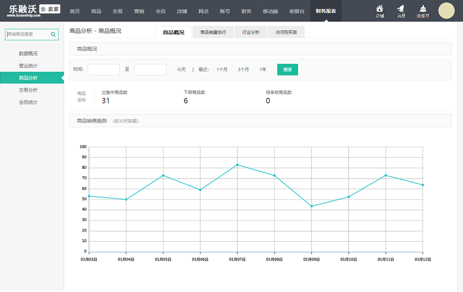The height and width of the screenshot is (292, 463).
Task: Click the search magnifier icon in sidebar
Action: [53, 34]
